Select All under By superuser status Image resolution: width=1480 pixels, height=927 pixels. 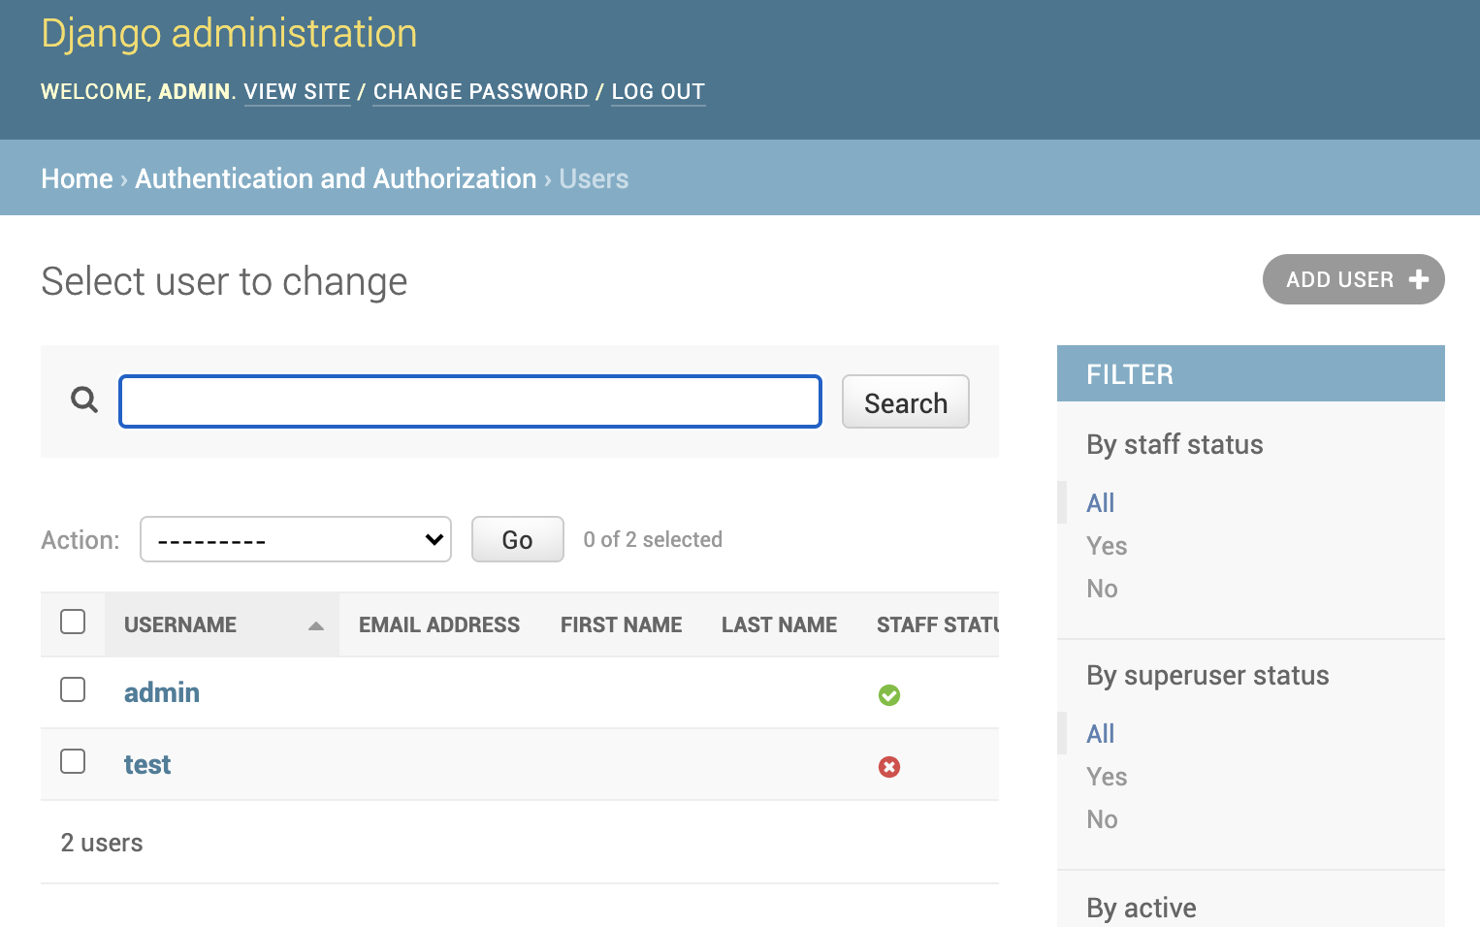[1101, 733]
